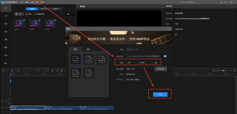Screen dimensions: 237x114
Task: Click the output directory path field
Action: [x=144, y=56]
